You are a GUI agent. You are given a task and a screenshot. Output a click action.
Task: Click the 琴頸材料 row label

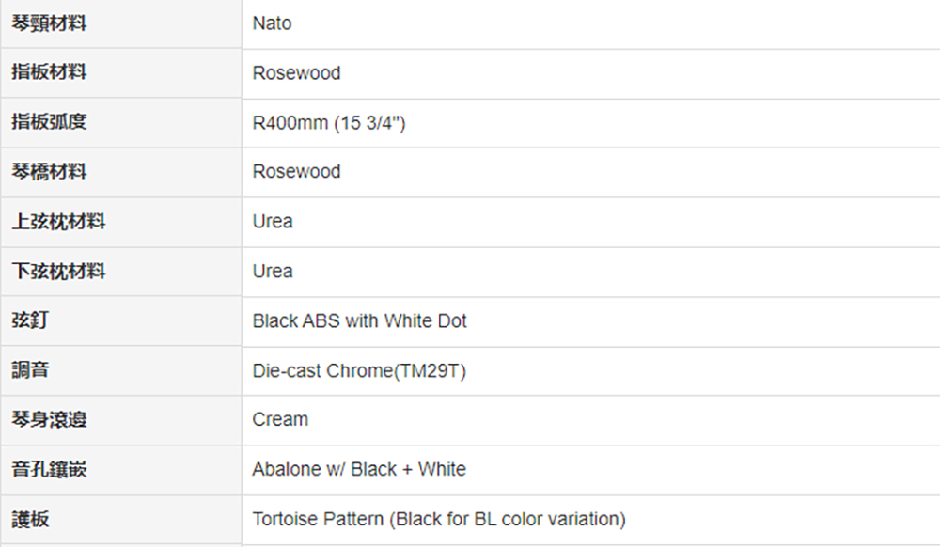49,23
